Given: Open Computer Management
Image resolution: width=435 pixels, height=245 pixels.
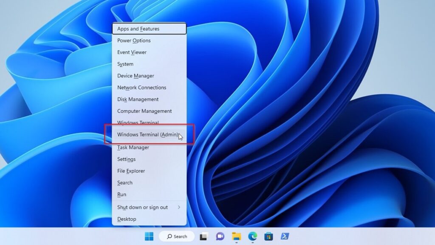Looking at the screenshot, I should (149, 111).
